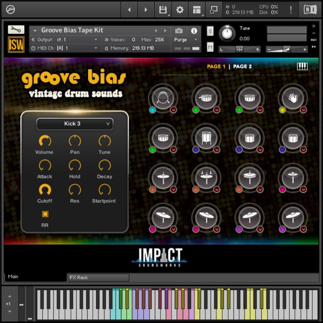323x323 pixels.
Task: Adjust the Volume knob
Action: pyautogui.click(x=45, y=141)
